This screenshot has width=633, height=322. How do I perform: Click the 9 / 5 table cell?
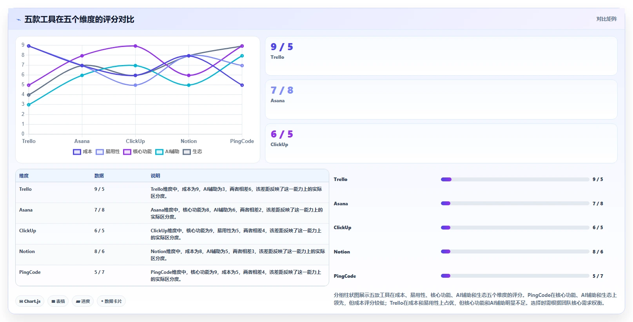(99, 189)
